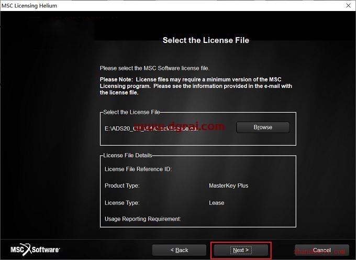Click the 'License File Details' group title

point(127,155)
